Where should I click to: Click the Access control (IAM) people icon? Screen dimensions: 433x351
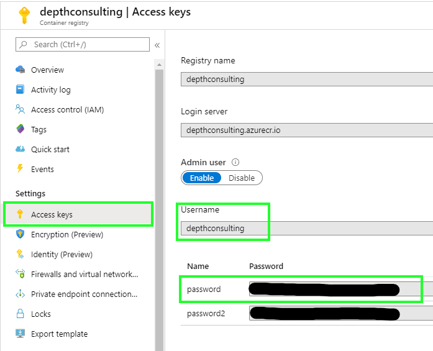tap(20, 109)
